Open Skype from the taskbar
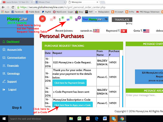This screenshot has height=122, width=163. coord(114,119)
